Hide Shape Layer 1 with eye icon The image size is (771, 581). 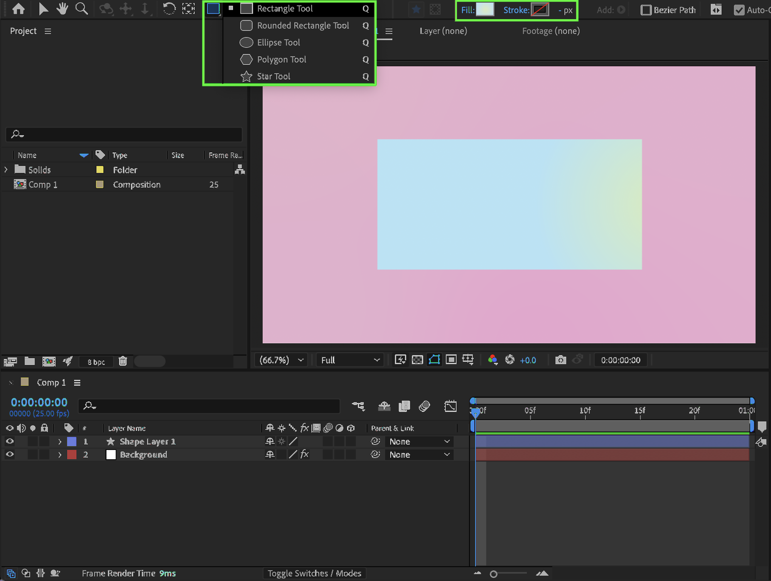(x=10, y=442)
